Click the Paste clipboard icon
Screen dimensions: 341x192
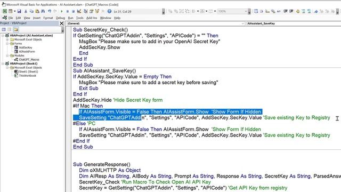point(37,11)
